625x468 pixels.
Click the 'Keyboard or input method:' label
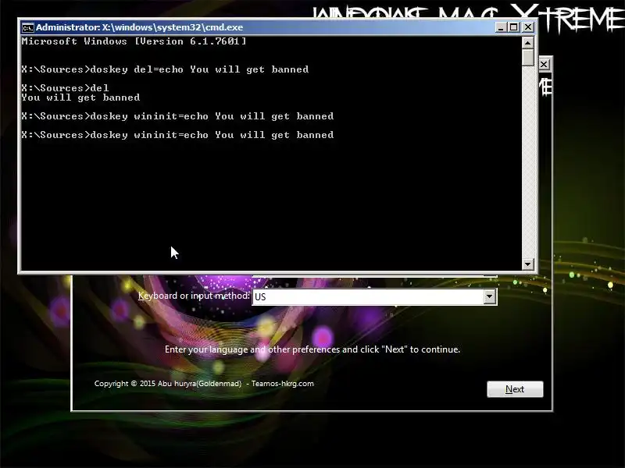194,296
